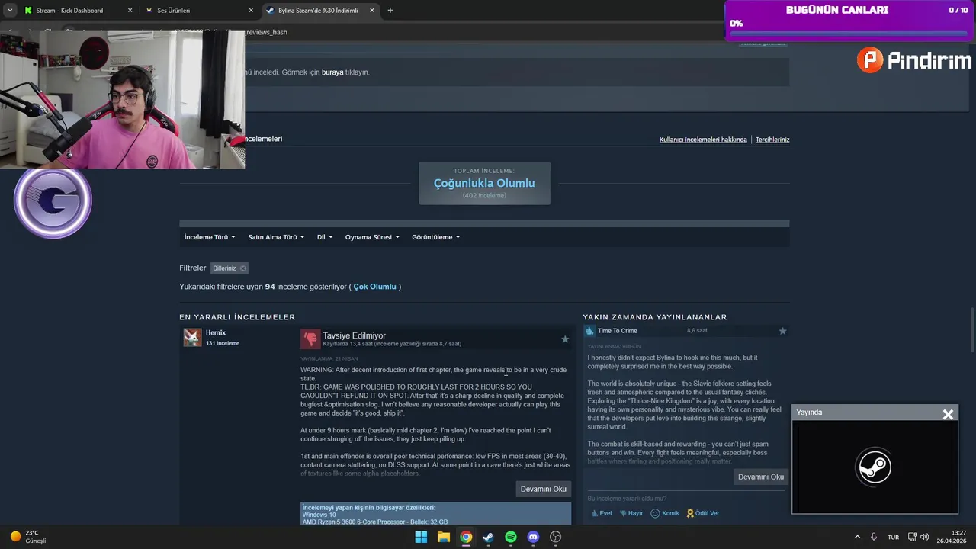Image resolution: width=976 pixels, height=549 pixels.
Task: Open Chrome in the taskbar
Action: tap(466, 537)
